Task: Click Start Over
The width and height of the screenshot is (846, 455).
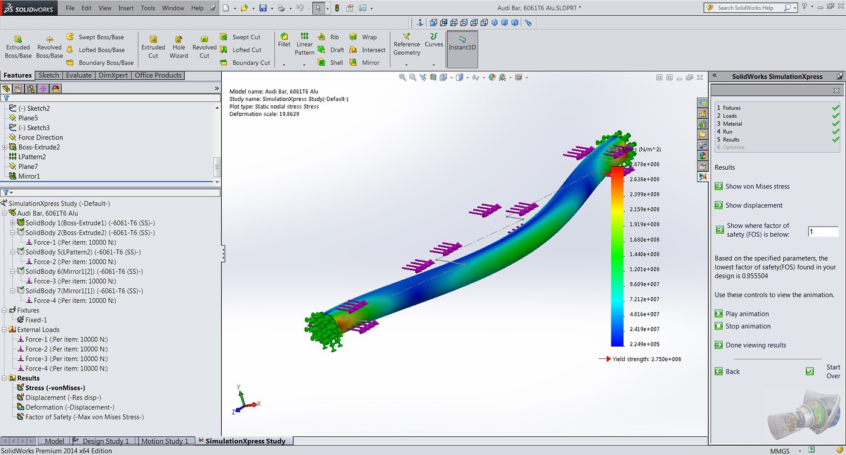Action: [x=823, y=371]
